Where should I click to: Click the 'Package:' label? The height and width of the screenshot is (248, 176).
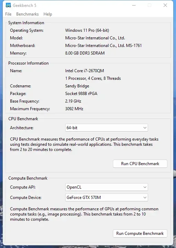click(x=18, y=94)
